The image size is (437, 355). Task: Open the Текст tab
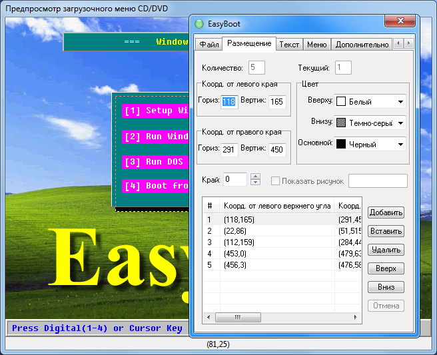tap(289, 45)
